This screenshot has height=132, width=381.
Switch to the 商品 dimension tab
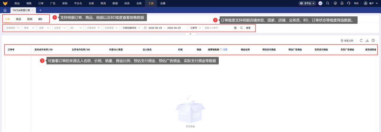point(18,19)
